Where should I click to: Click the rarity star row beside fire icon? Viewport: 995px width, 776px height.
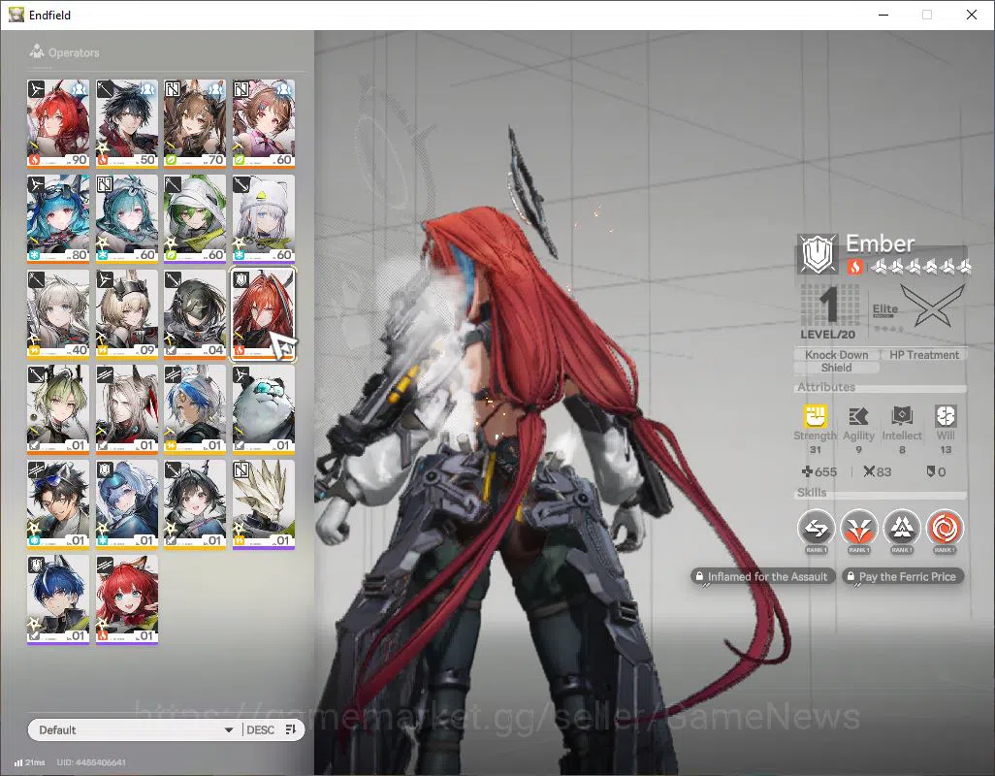click(920, 267)
